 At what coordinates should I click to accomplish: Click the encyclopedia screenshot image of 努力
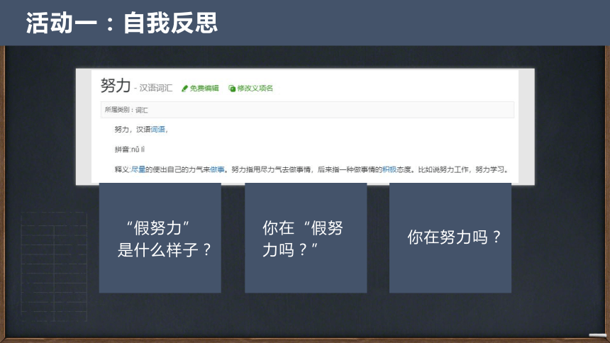(305, 127)
